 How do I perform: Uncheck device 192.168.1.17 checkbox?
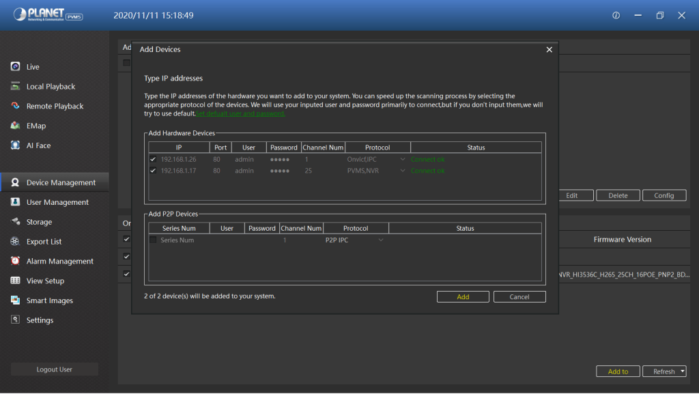(x=153, y=171)
